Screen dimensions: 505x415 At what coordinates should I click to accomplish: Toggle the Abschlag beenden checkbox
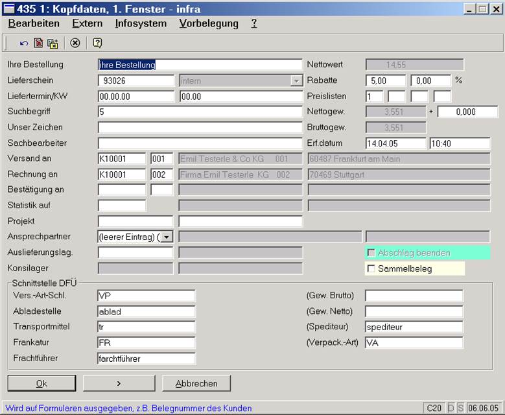click(x=371, y=253)
